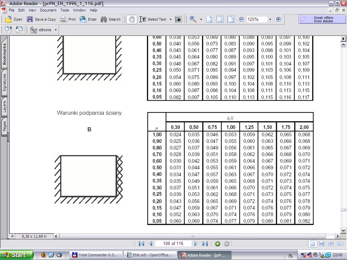Click page size 8,26 x 11,69 in
The height and width of the screenshot is (260, 347).
tap(34, 236)
